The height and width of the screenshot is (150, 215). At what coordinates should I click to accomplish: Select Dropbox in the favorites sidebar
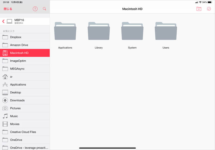click(16, 37)
